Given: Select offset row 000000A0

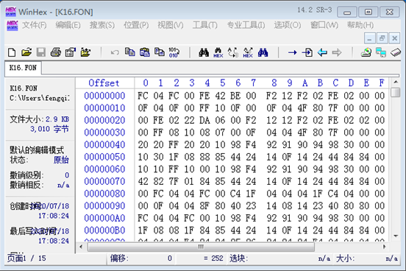Looking at the screenshot, I should (104, 218).
